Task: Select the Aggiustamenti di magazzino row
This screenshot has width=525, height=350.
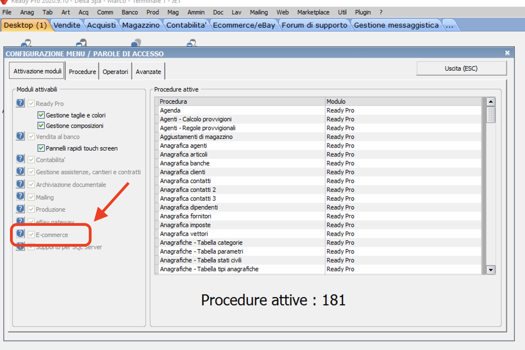Action: tap(320, 137)
